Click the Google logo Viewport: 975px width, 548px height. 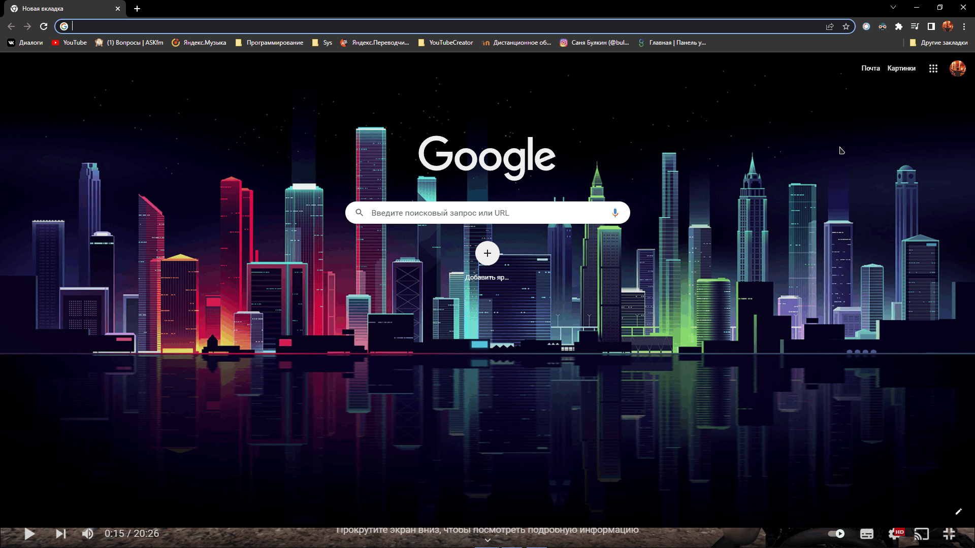(x=487, y=157)
